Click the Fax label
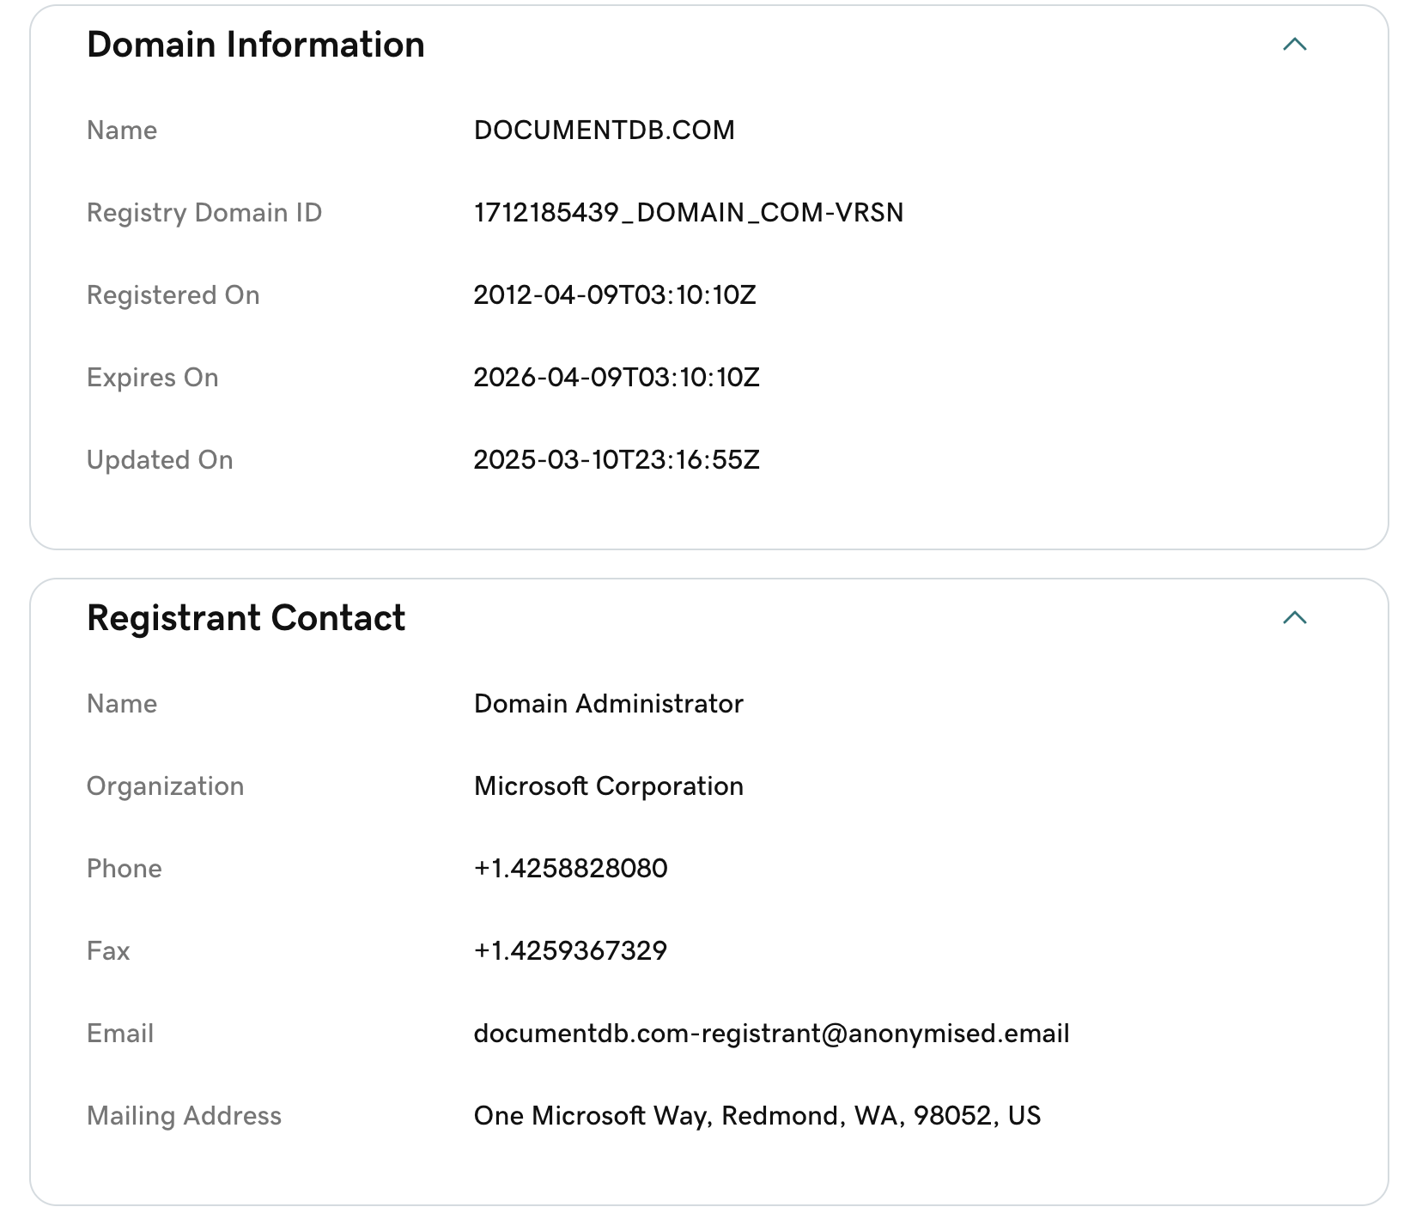The height and width of the screenshot is (1219, 1410). click(108, 951)
